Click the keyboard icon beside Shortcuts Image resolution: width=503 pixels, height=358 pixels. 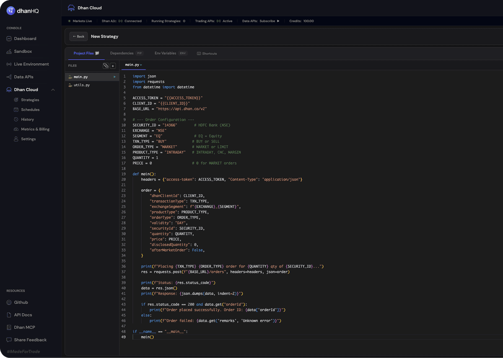pyautogui.click(x=199, y=54)
